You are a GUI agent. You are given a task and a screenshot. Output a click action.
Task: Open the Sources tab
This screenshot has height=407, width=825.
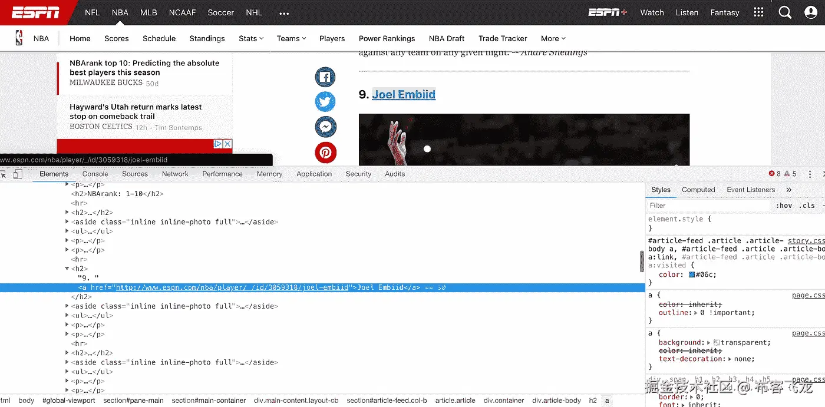135,174
